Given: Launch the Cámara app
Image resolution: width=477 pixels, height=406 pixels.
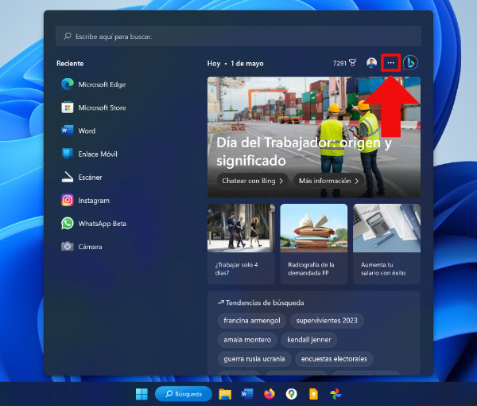Looking at the screenshot, I should (82, 247).
